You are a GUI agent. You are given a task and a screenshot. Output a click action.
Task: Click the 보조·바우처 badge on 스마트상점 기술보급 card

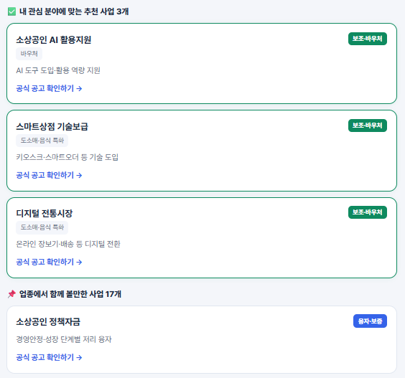pyautogui.click(x=368, y=126)
